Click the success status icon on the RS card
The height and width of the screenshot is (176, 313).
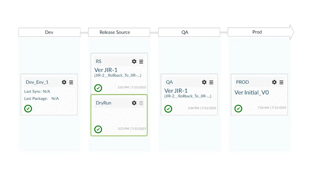tap(98, 88)
